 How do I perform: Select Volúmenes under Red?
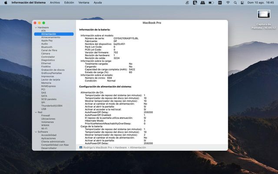click(47, 122)
